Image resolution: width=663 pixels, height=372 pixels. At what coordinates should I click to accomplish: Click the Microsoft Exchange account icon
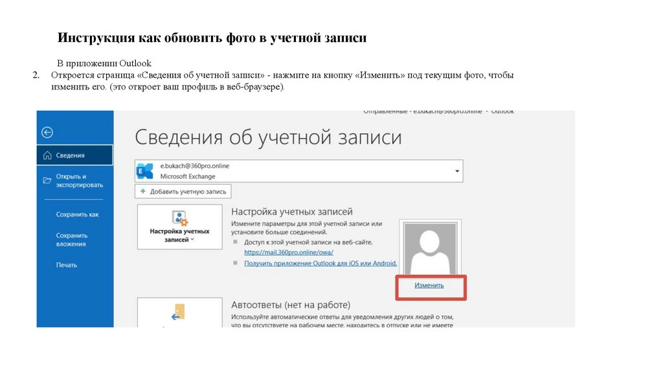(x=145, y=171)
